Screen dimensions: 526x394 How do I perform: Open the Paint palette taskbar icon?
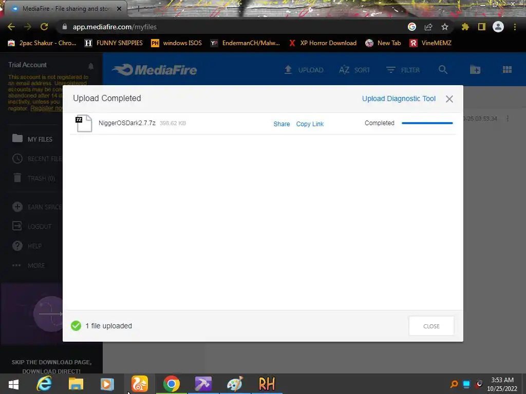pyautogui.click(x=235, y=384)
